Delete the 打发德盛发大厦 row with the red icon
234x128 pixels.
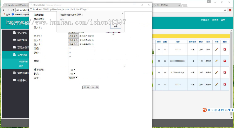tap(225, 72)
